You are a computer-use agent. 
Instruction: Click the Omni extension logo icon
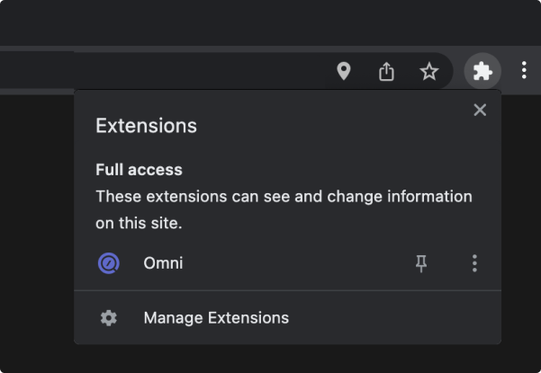coord(109,263)
